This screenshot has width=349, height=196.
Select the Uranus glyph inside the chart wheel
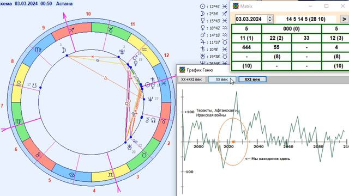(130, 148)
